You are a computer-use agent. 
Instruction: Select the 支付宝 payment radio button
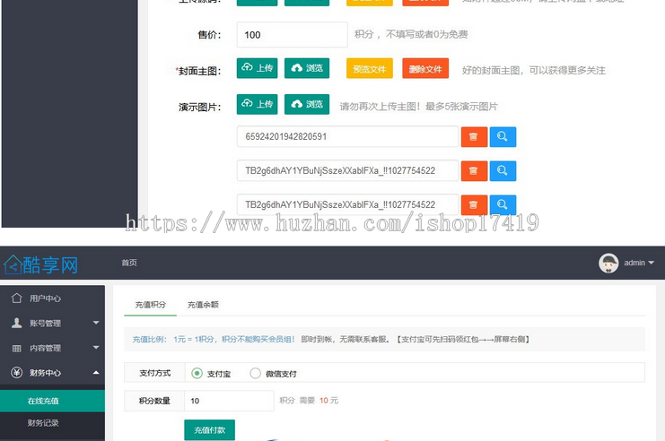(x=197, y=373)
